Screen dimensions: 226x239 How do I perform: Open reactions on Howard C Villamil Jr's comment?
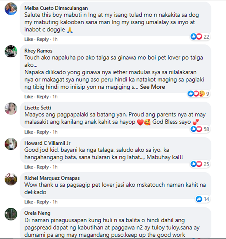point(200,164)
